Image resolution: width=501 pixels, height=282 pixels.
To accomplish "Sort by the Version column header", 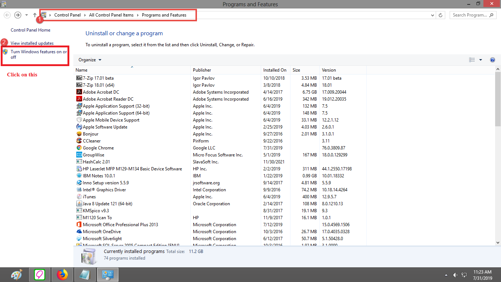I will 343,70.
